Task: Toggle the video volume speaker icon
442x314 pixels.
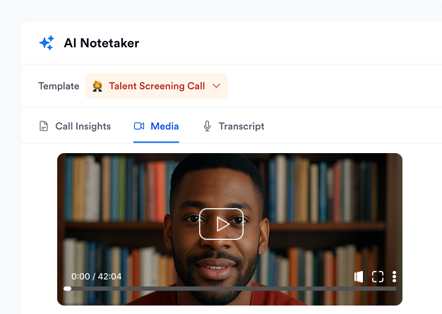Action: click(x=359, y=277)
